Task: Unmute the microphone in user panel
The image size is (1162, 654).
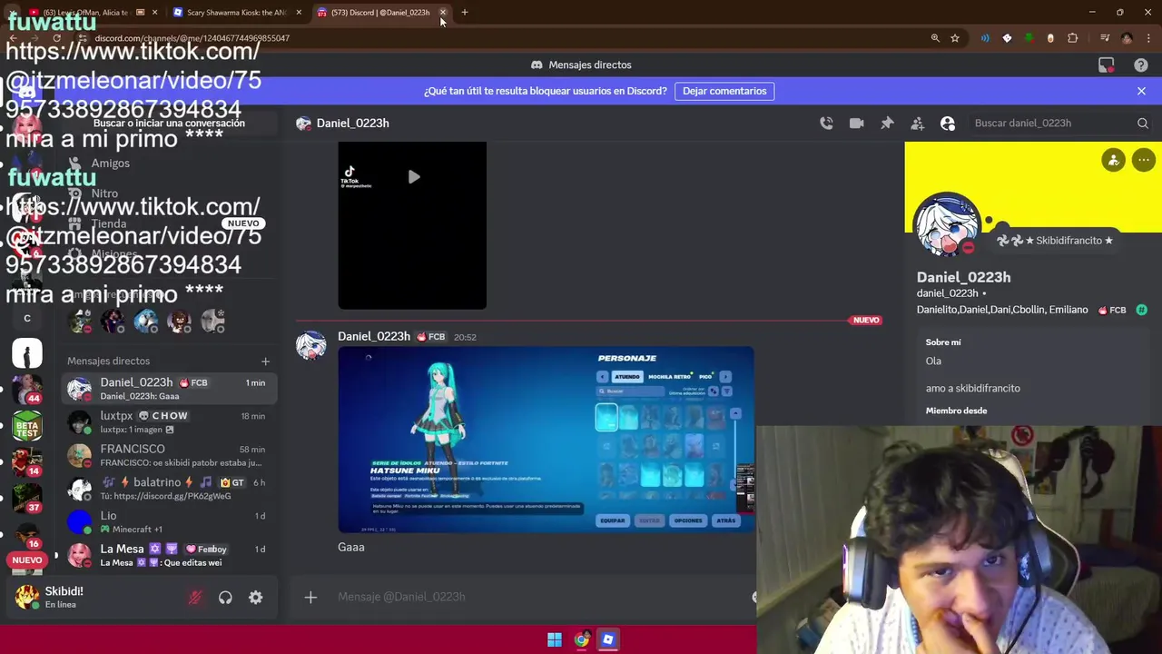Action: tap(194, 597)
